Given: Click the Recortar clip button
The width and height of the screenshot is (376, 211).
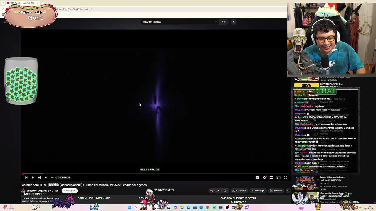Looking at the screenshot, I should (276, 191).
